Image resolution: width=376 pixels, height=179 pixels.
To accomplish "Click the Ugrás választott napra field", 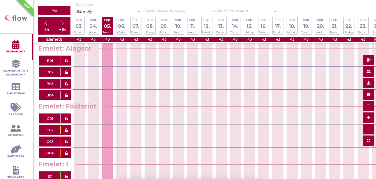I will click(x=177, y=11).
